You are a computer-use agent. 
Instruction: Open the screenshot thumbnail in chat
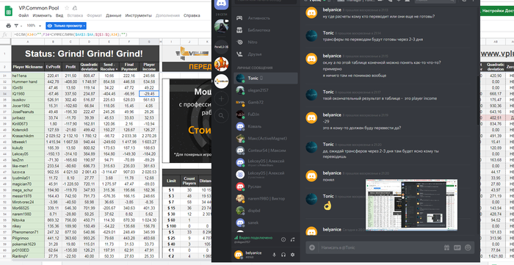[411, 205]
